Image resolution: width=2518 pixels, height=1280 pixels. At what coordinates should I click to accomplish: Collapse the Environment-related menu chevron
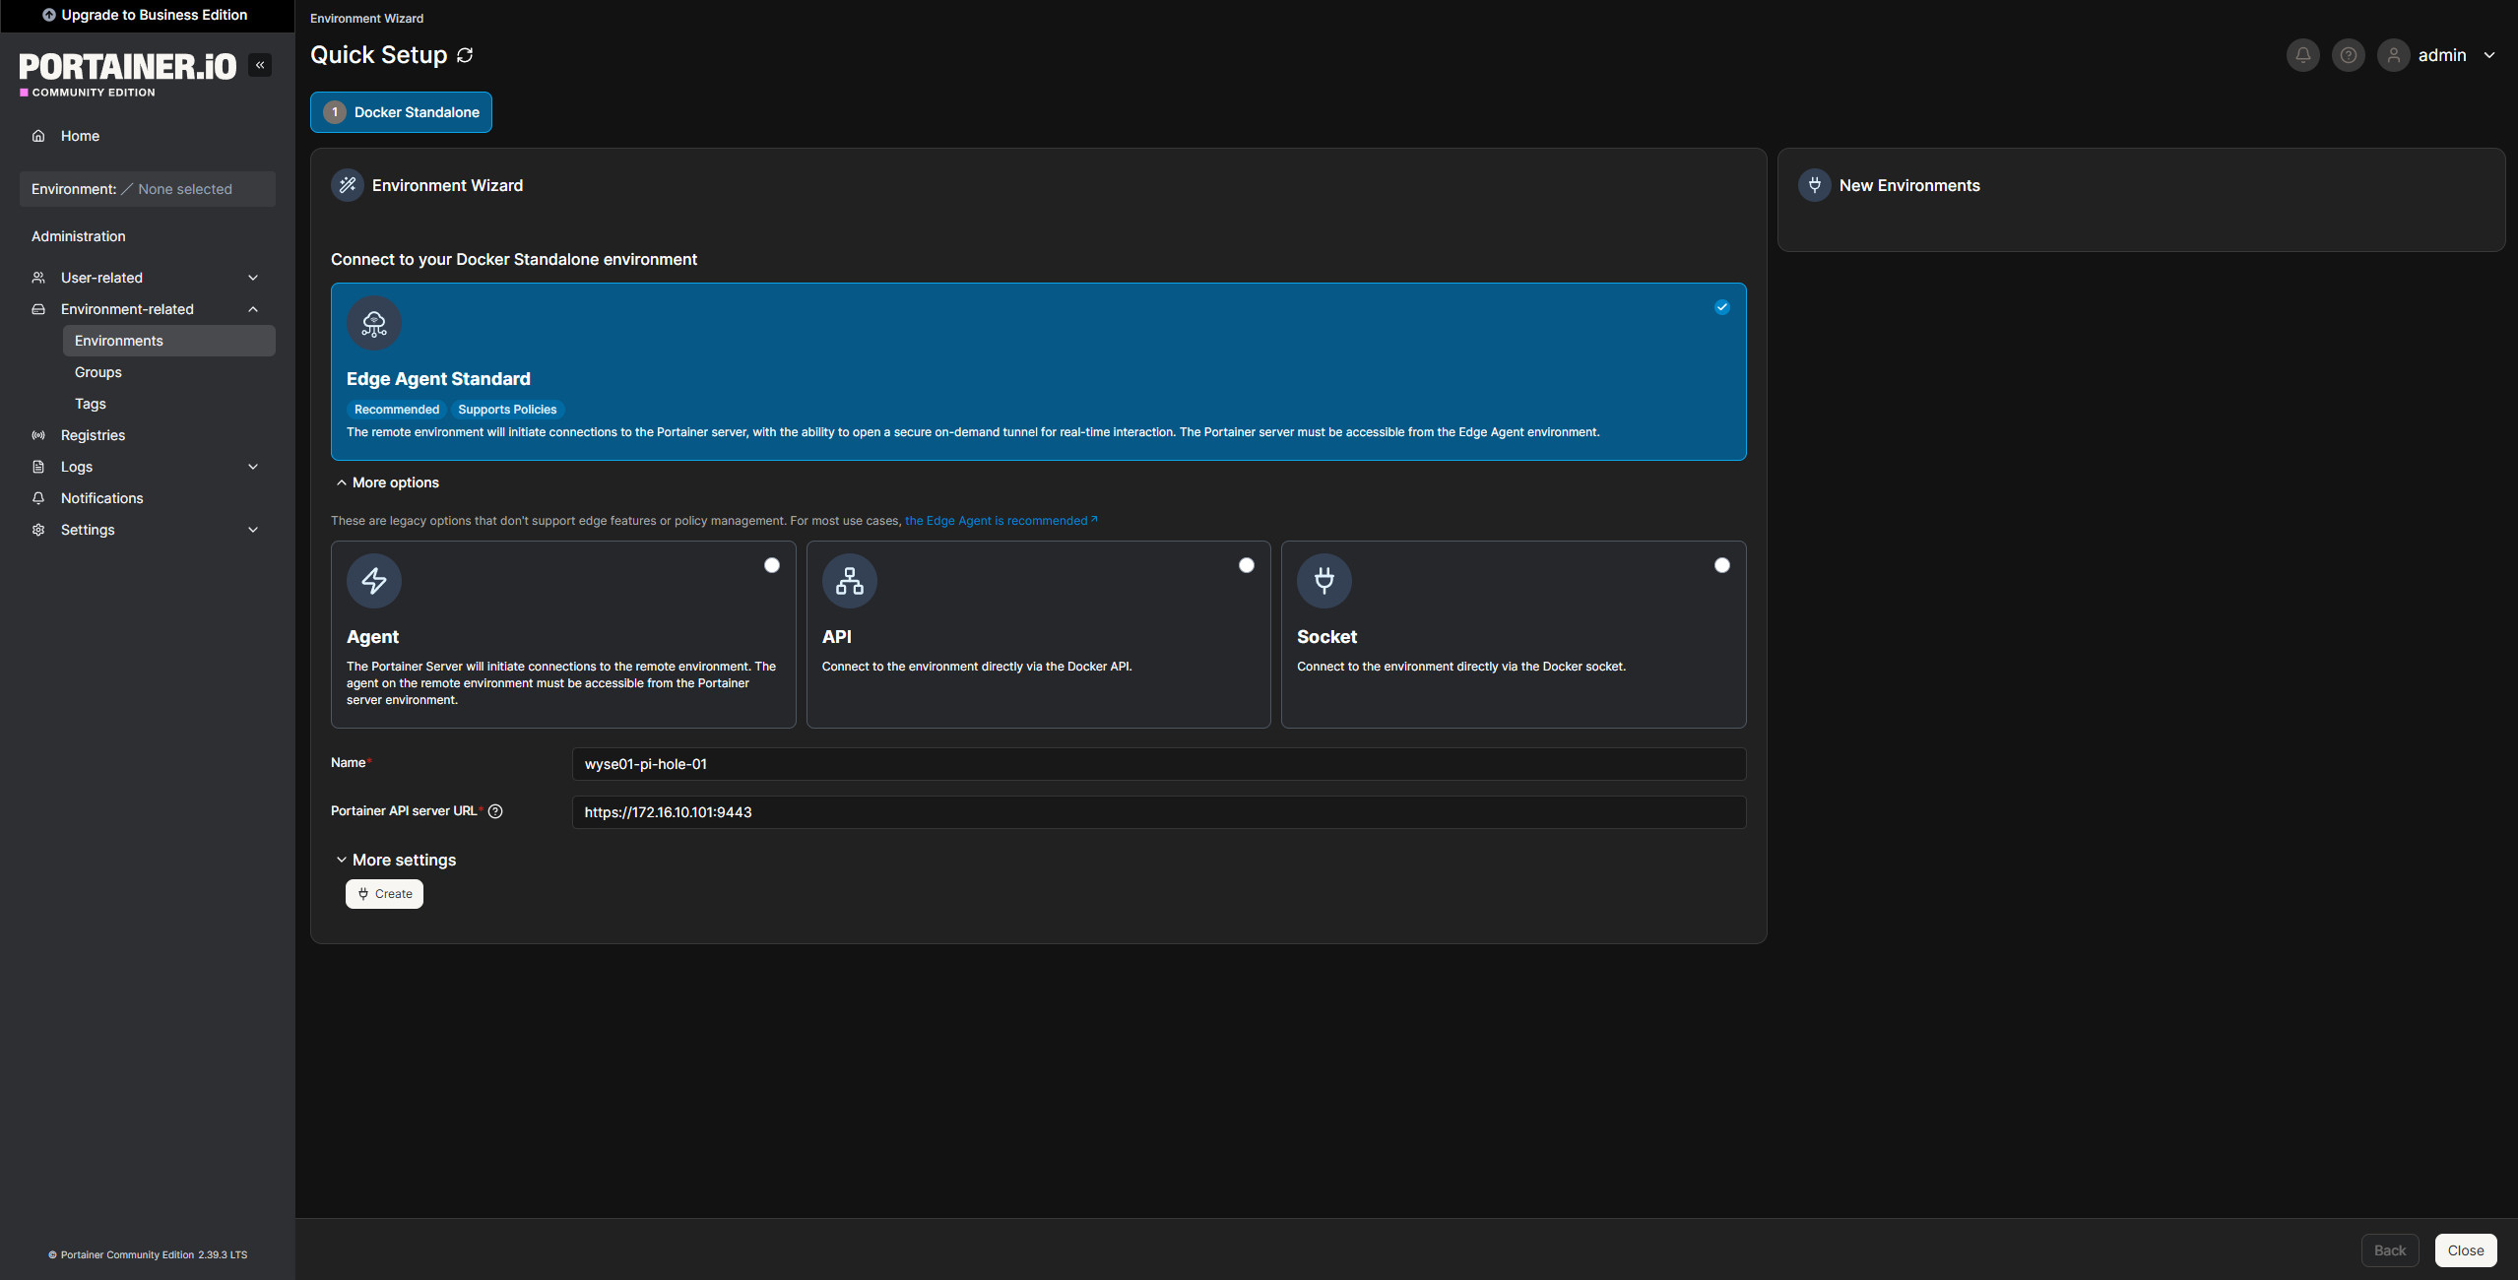pyautogui.click(x=253, y=309)
